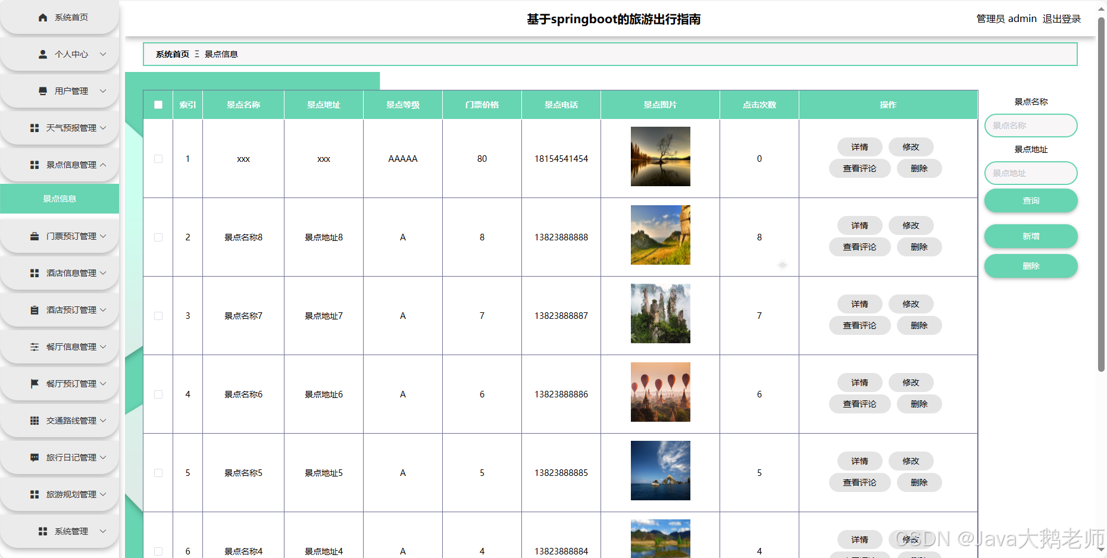Click the green 删除 batch delete button
The image size is (1107, 558).
[x=1031, y=266]
